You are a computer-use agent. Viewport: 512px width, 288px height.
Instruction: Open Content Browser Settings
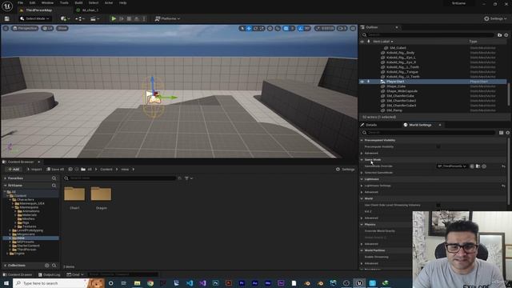coord(345,169)
